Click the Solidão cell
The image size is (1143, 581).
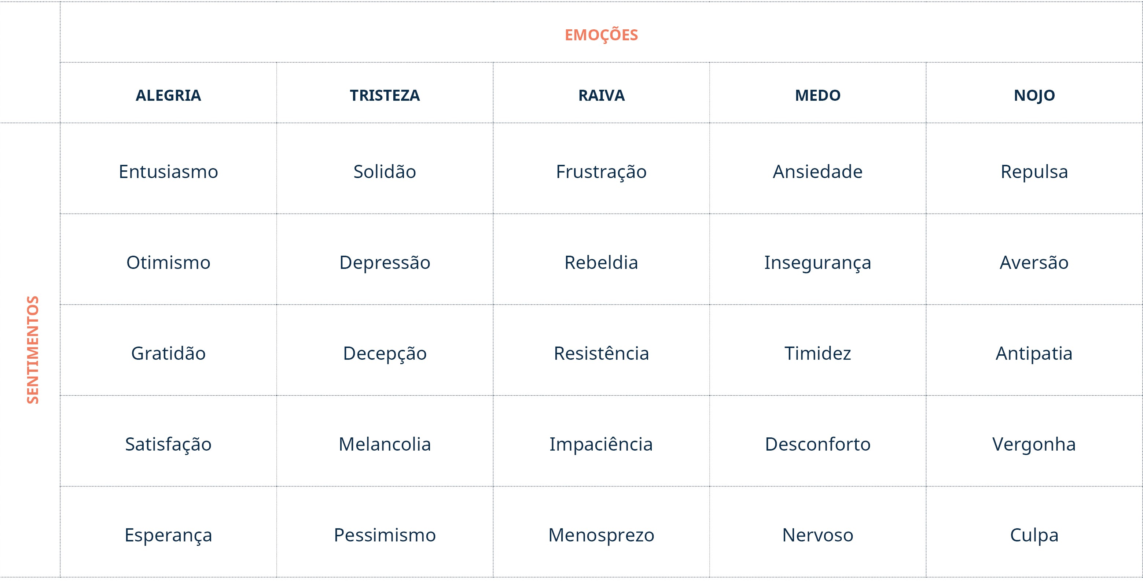(385, 172)
